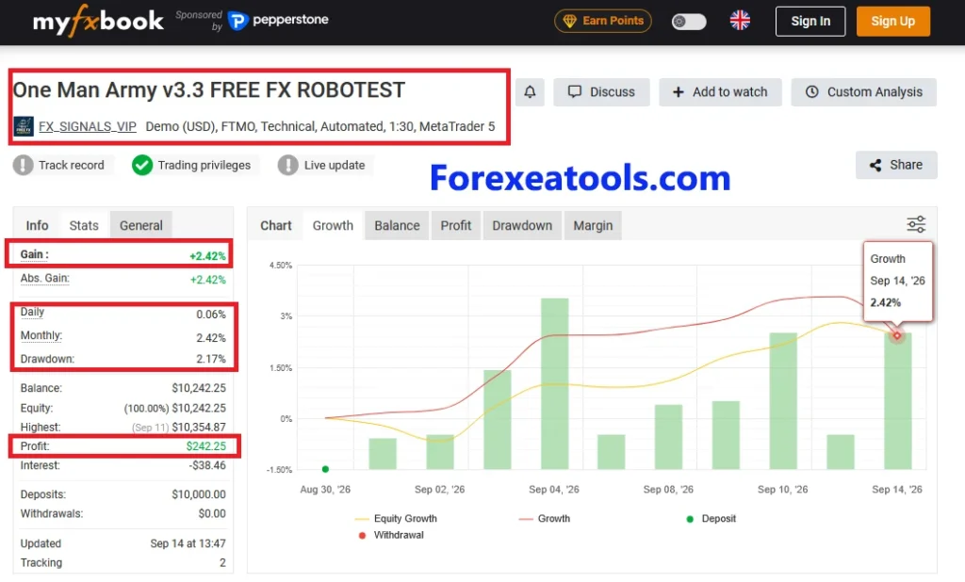This screenshot has width=965, height=582.
Task: Click the Interest value -$38.46
Action: [x=207, y=465]
